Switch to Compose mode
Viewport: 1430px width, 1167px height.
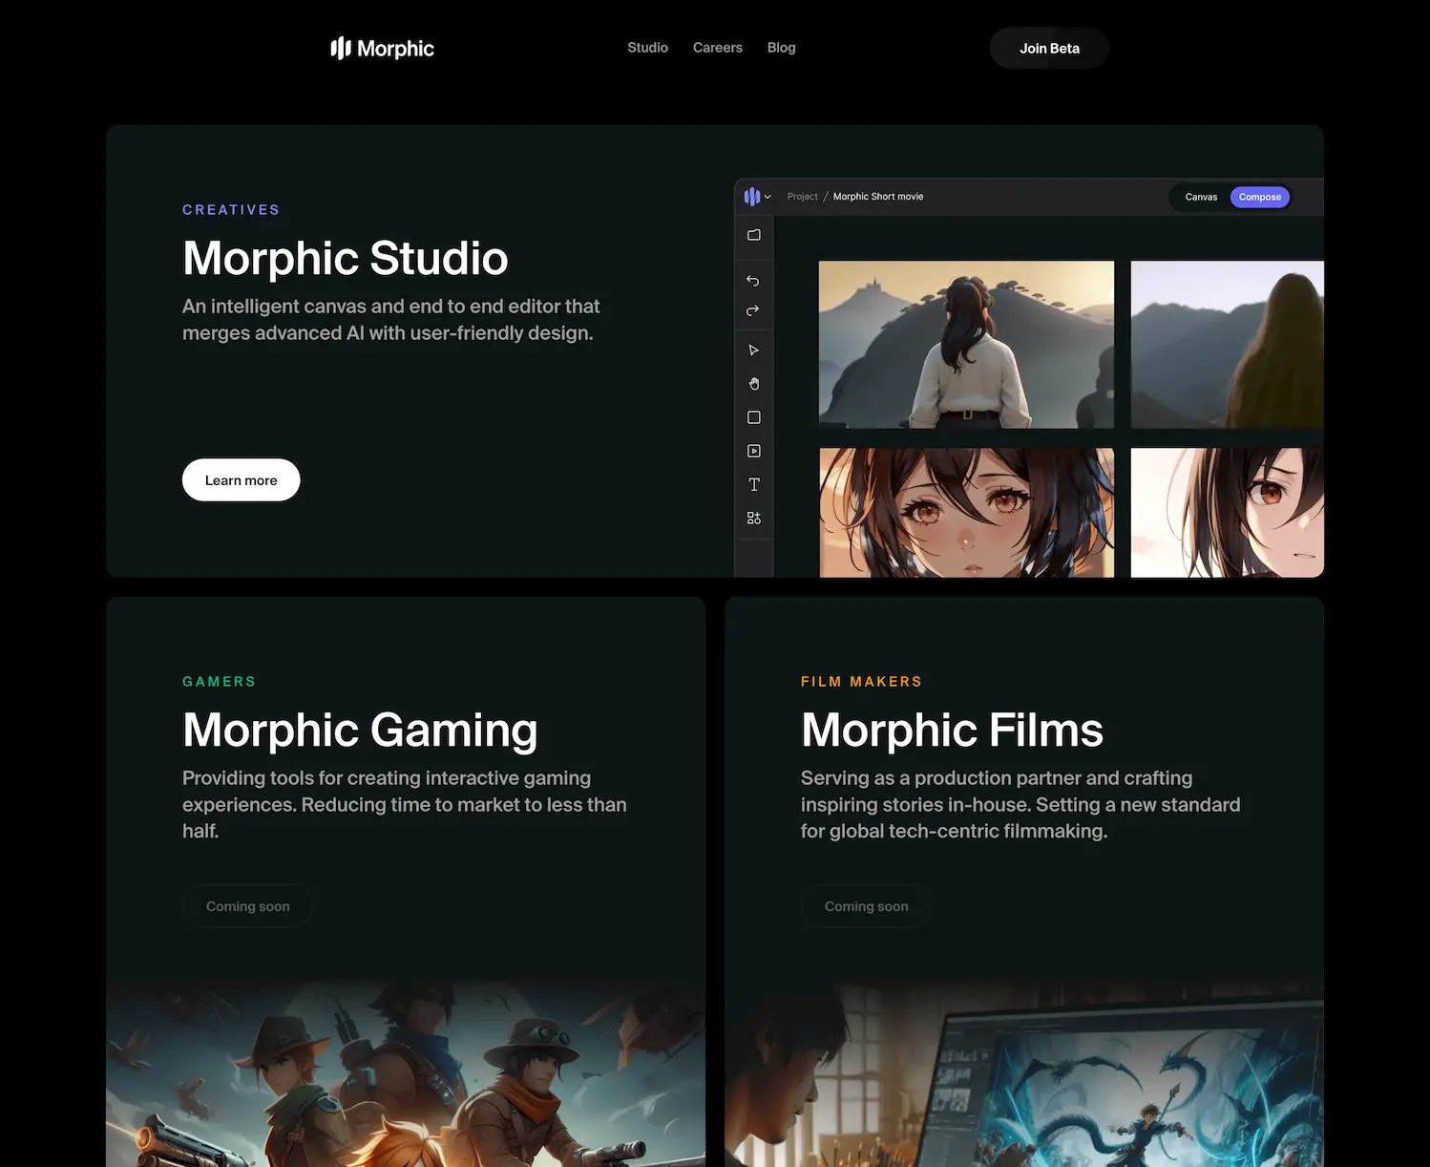pos(1259,197)
